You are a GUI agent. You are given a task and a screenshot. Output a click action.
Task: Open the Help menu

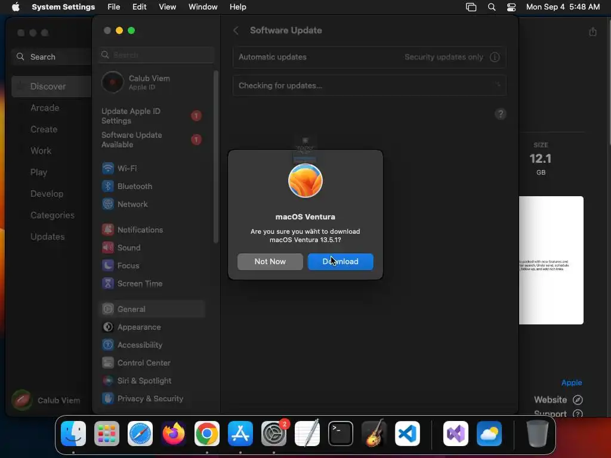237,7
